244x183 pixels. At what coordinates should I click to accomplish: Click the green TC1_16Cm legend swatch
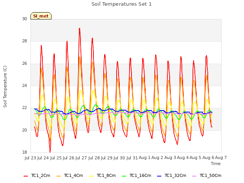[124, 176]
